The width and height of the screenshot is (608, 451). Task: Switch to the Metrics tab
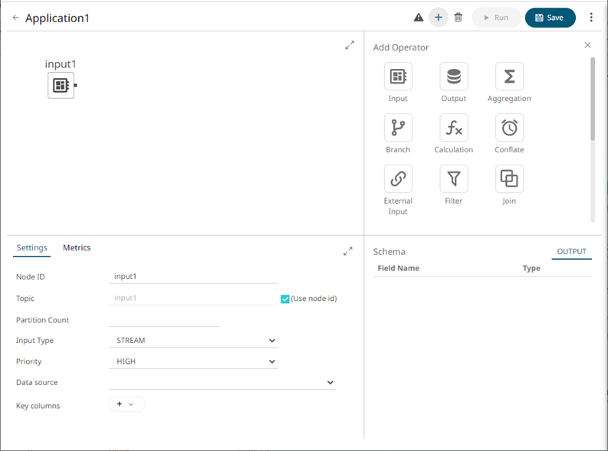[x=77, y=247]
